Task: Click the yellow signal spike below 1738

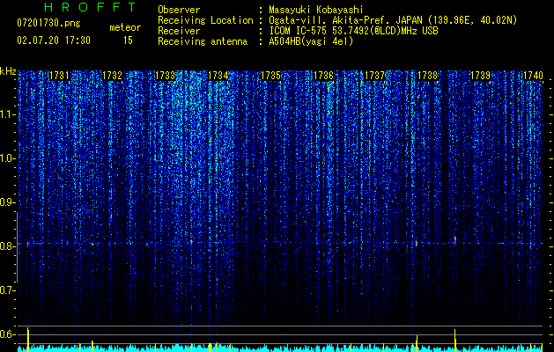Action: 417,343
